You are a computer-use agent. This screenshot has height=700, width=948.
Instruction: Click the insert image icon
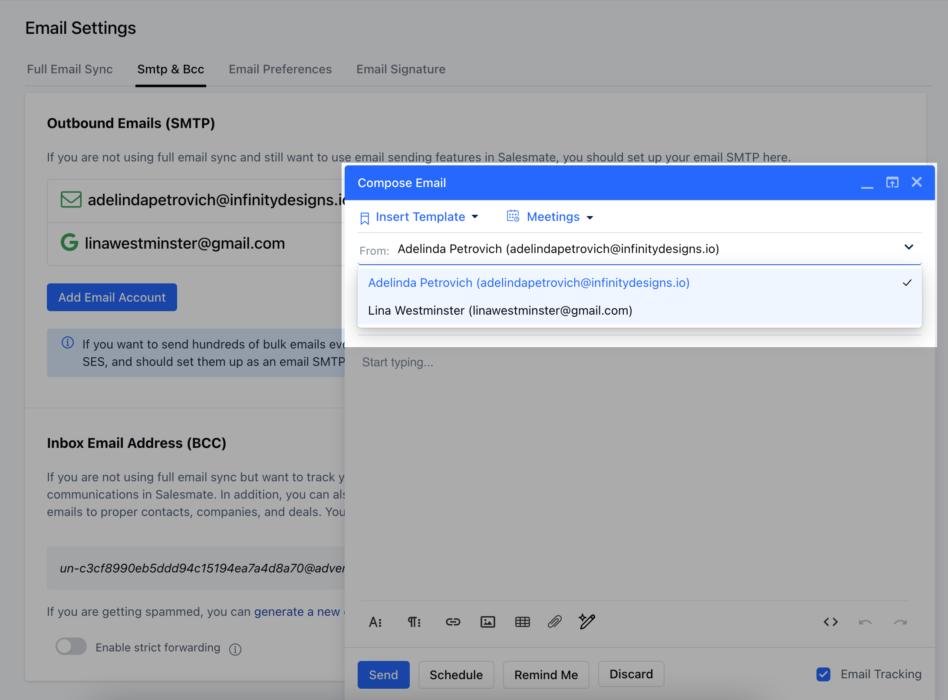[487, 622]
